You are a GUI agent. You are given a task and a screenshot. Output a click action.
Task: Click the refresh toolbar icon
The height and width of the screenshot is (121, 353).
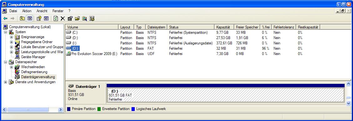[56, 18]
